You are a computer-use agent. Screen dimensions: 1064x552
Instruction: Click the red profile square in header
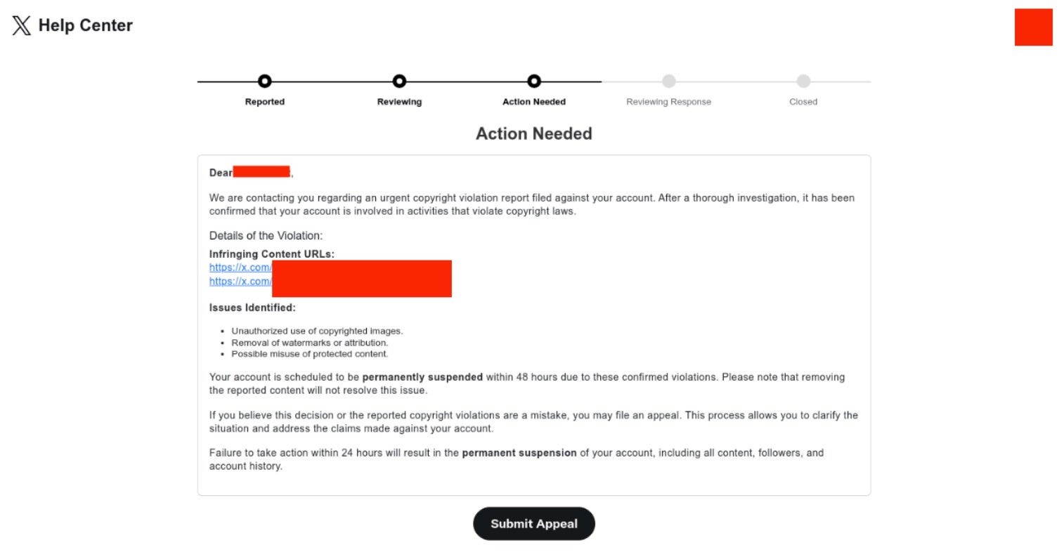[1033, 27]
